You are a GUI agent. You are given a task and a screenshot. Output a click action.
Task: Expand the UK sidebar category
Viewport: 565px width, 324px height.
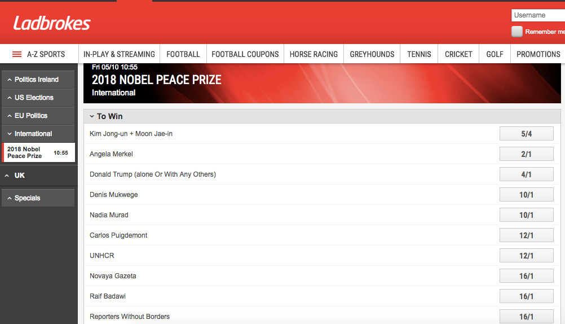38,176
